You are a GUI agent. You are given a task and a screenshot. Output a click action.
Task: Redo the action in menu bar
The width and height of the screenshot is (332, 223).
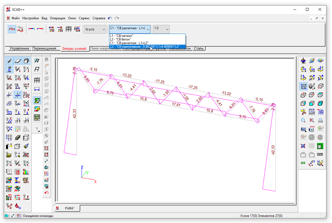pyautogui.click(x=117, y=18)
